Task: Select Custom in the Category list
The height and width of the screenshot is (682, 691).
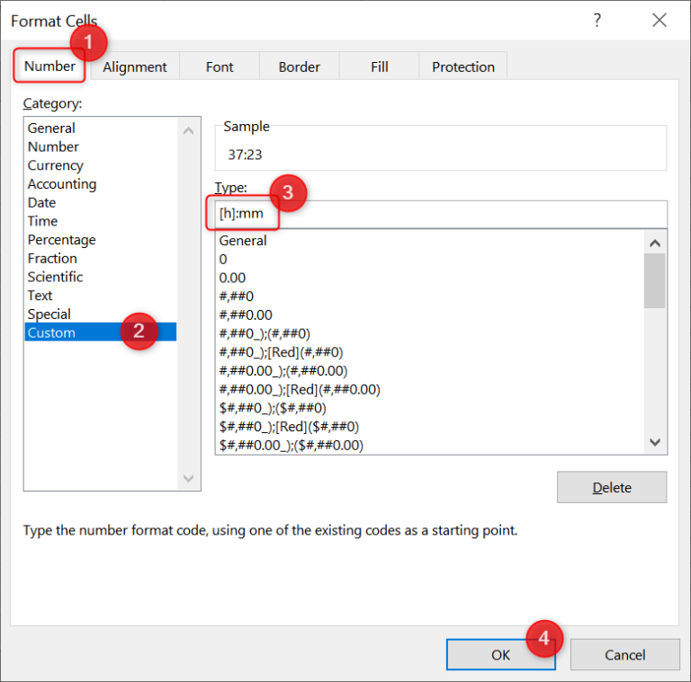Action: 51,332
